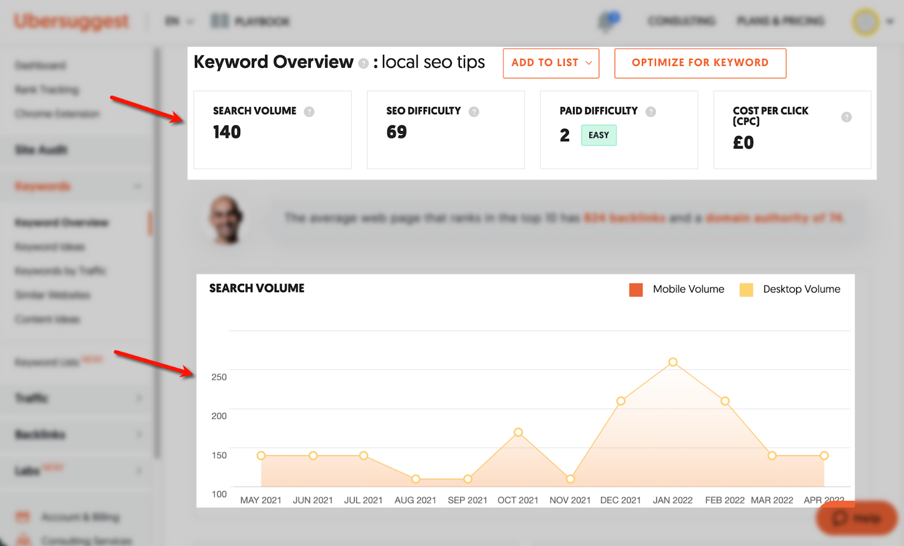Click the keyword text 'local seo tips'
Viewport: 904px width, 546px height.
pyautogui.click(x=433, y=62)
